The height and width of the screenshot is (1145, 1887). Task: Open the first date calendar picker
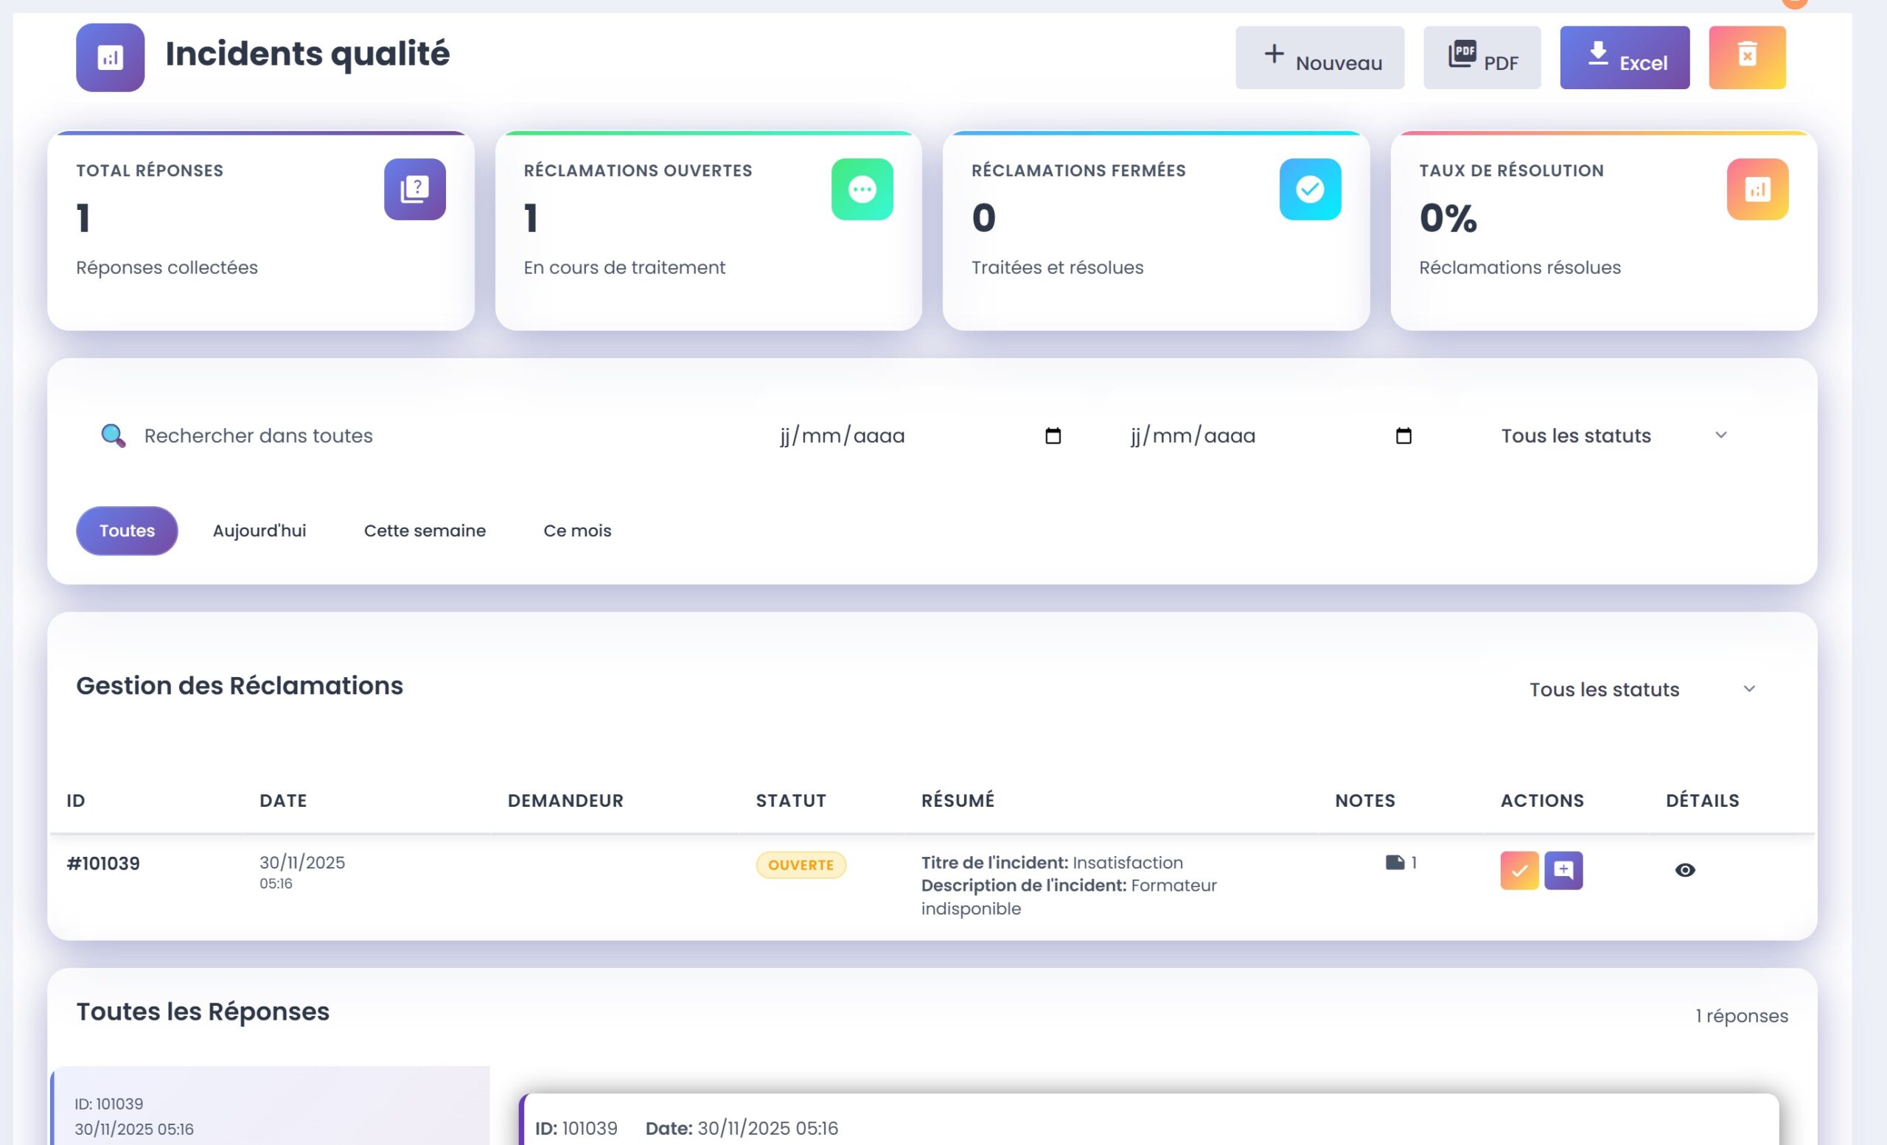coord(1053,435)
